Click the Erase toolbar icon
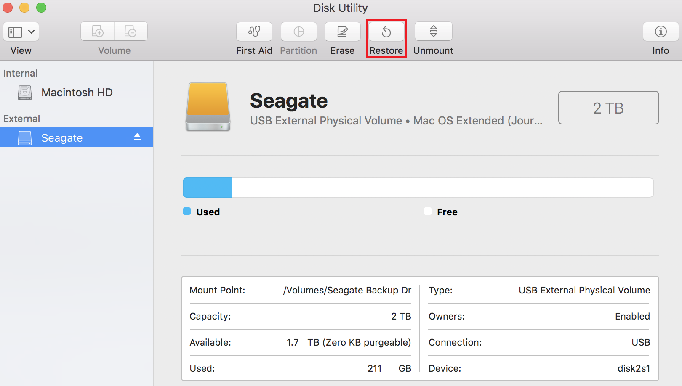Viewport: 682px width, 386px height. 343,32
